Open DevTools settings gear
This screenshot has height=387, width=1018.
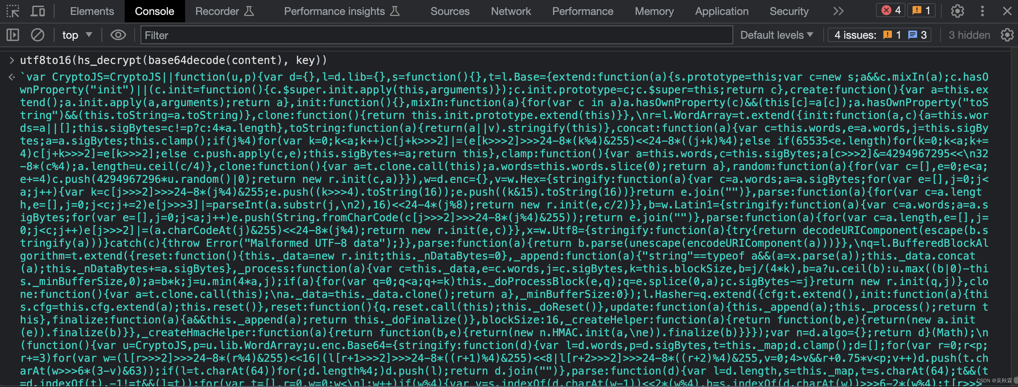pos(957,11)
